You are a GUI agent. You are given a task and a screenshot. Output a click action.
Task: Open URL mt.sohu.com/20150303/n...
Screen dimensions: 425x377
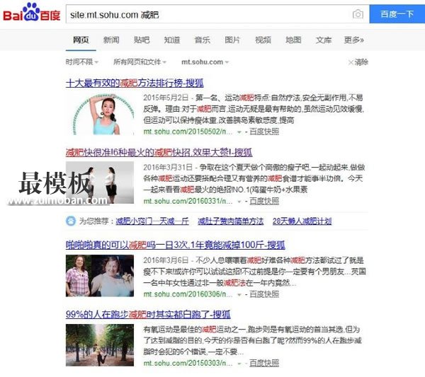click(x=188, y=363)
